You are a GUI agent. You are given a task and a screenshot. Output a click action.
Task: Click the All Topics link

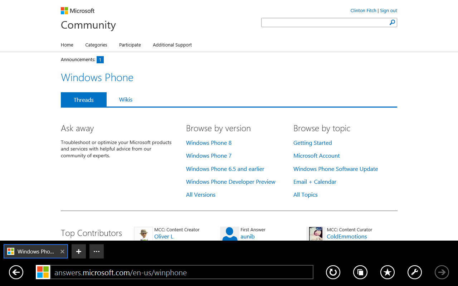306,194
